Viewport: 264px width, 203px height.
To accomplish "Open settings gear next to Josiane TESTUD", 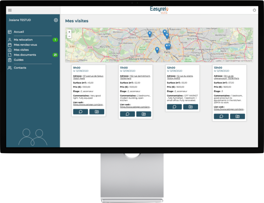I will coord(56,20).
